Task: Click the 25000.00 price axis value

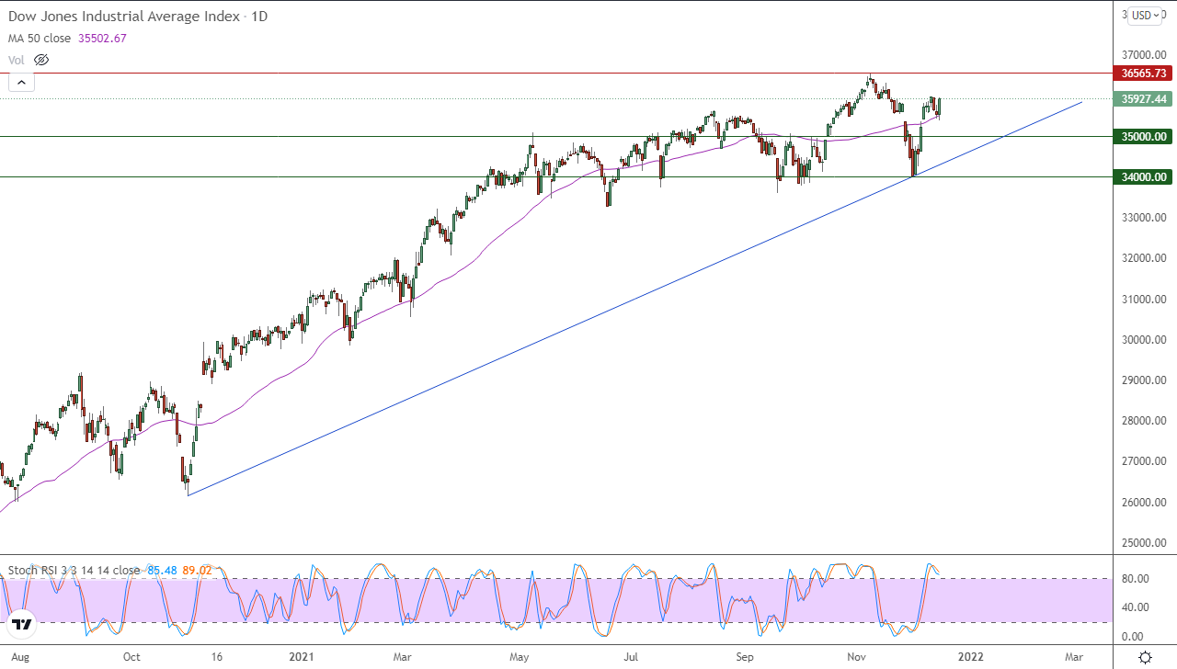Action: click(x=1144, y=543)
